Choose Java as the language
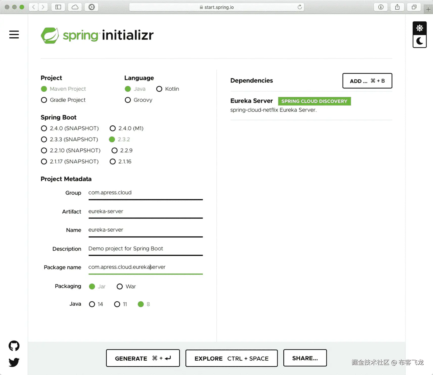Image resolution: width=433 pixels, height=375 pixels. (x=135, y=89)
